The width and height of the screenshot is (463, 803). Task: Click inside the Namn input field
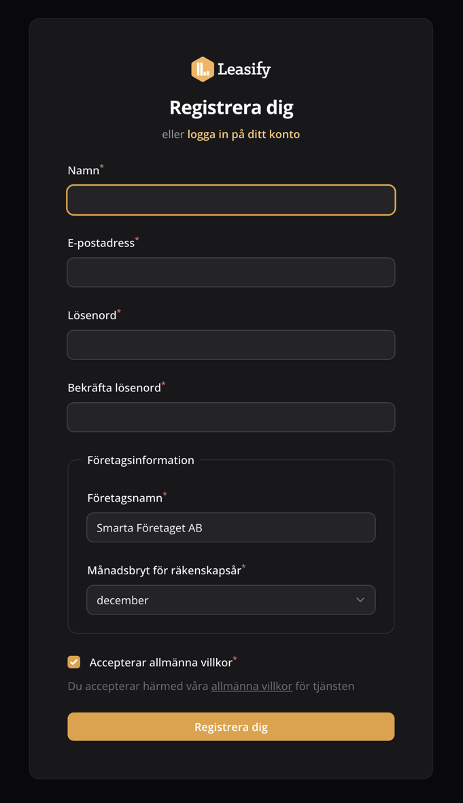(x=230, y=199)
